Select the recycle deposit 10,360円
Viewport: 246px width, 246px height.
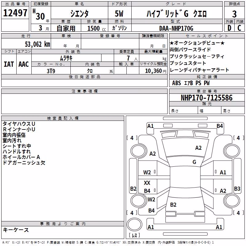[x=156, y=71]
